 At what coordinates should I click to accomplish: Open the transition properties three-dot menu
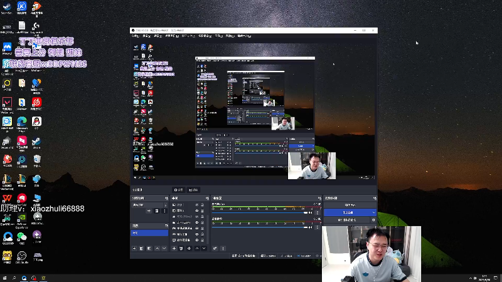point(164,211)
